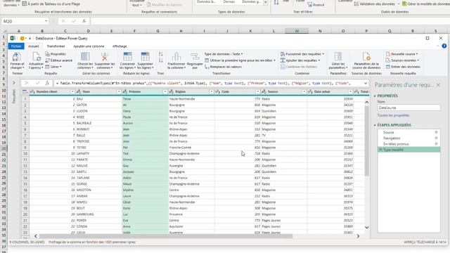Select the Type modifié applied step

tap(409, 150)
